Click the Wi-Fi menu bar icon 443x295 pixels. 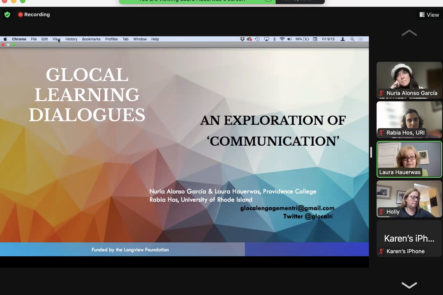(x=282, y=39)
